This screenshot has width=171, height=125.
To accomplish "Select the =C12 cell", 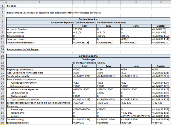I will pyautogui.click(x=85, y=83).
